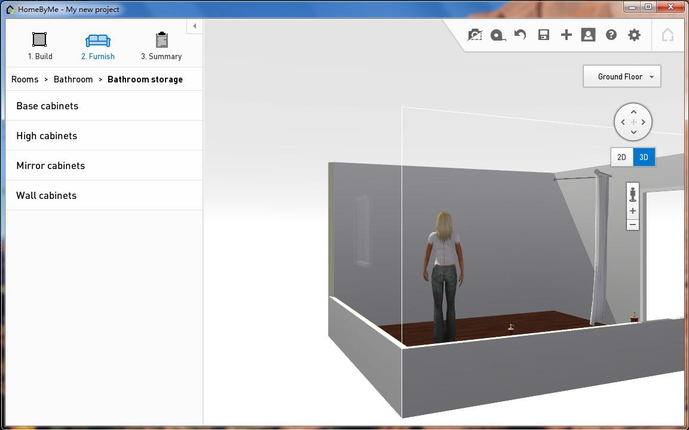
Task: Click the home outline icon
Action: point(667,35)
